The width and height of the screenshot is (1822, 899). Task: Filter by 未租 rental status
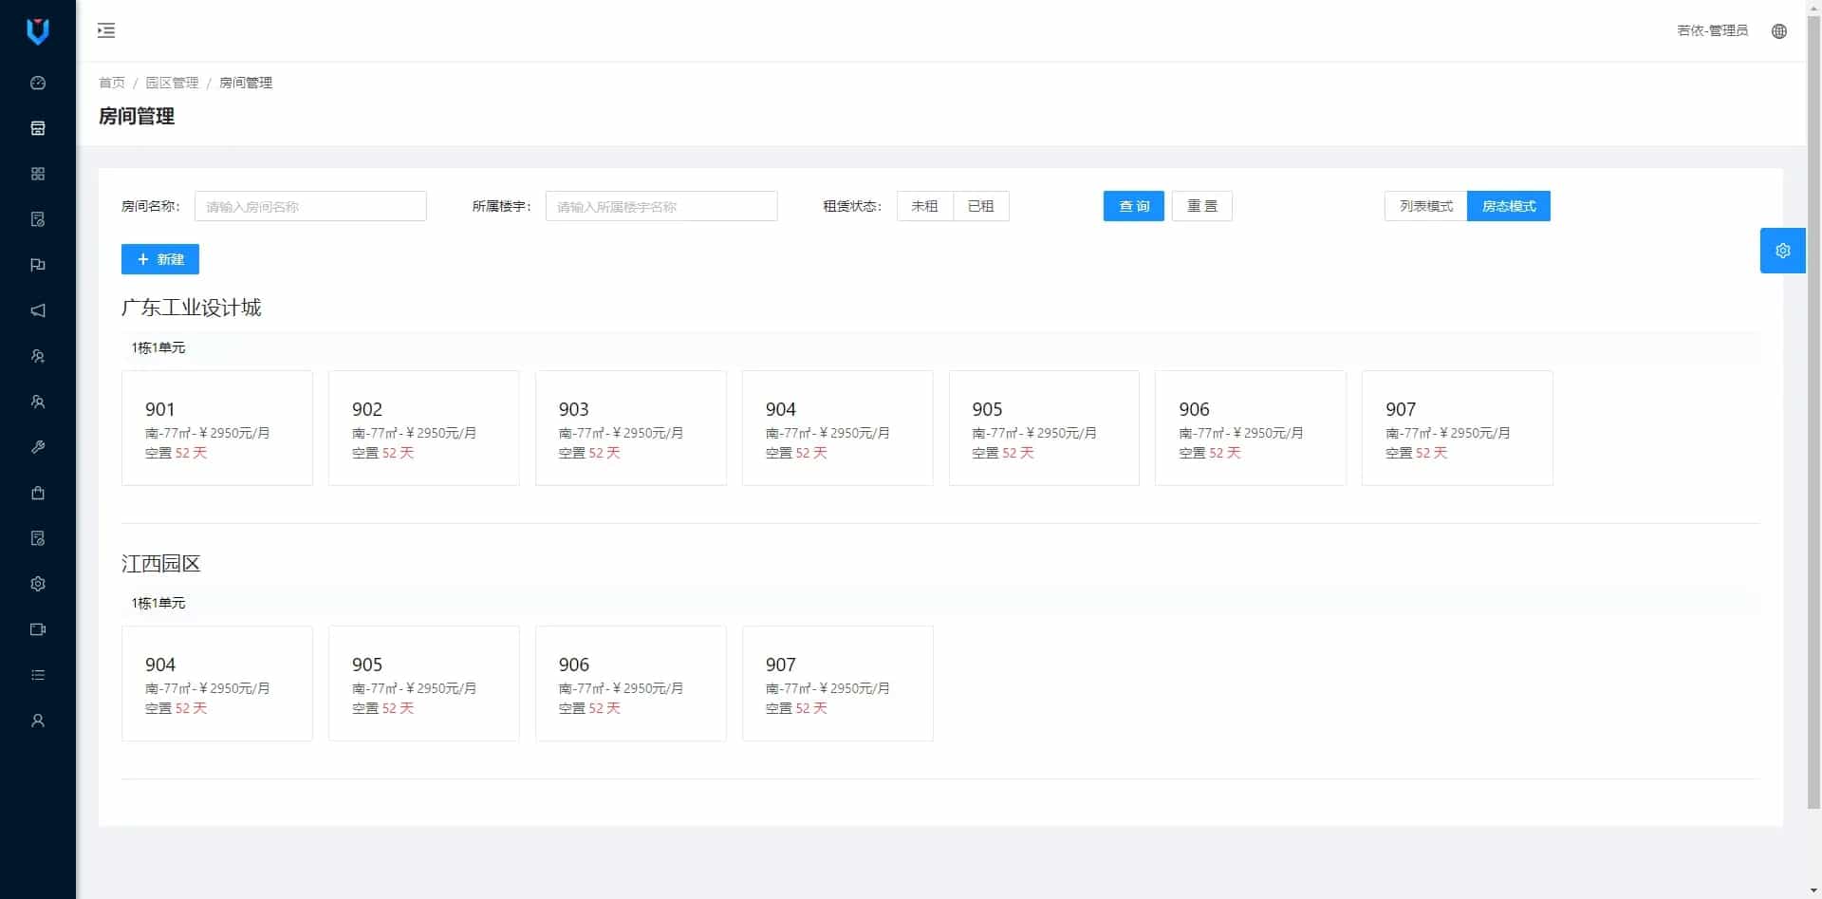point(924,206)
